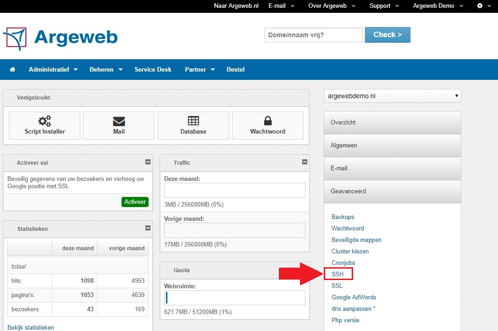The height and width of the screenshot is (331, 498).
Task: Collapse the Activeer ssl panel
Action: (148, 162)
